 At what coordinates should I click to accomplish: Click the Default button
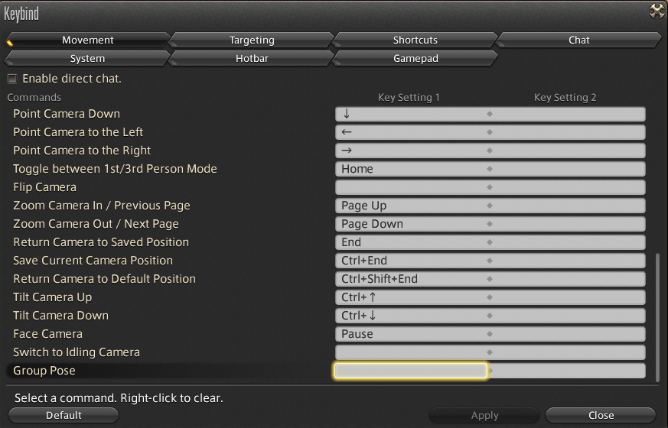[x=64, y=415]
